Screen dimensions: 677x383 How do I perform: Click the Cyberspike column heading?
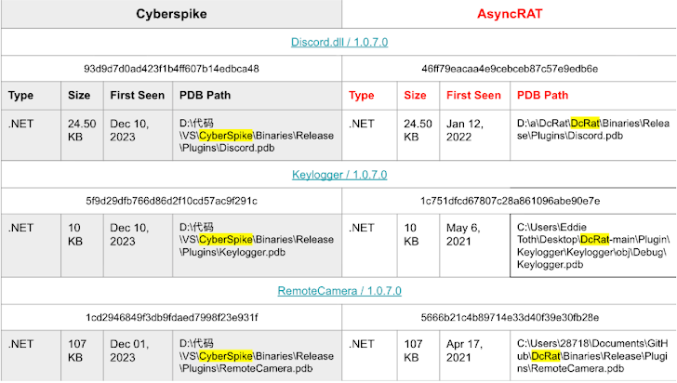[x=170, y=14]
